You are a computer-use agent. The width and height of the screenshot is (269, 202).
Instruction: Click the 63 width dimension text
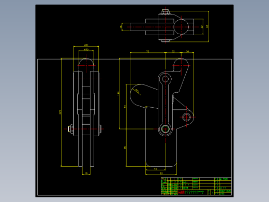point(161,173)
